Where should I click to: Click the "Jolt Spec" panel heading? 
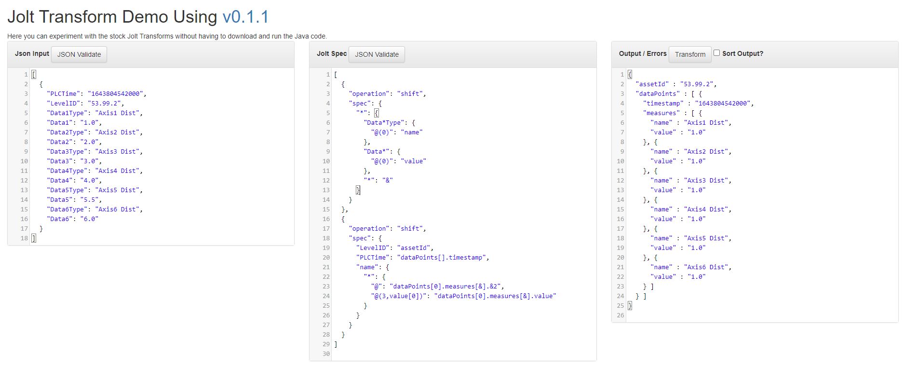coord(332,53)
